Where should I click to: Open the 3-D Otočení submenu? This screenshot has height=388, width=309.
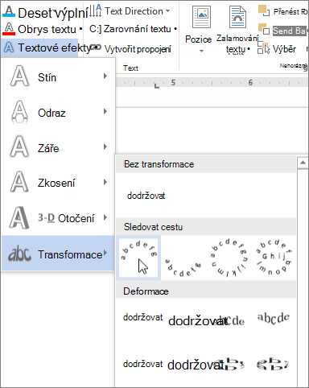point(58,218)
